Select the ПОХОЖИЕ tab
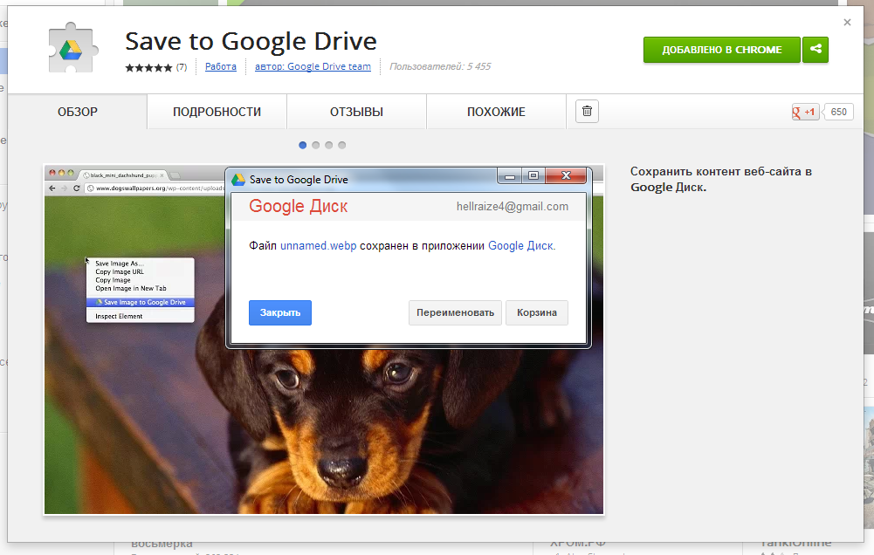 495,111
